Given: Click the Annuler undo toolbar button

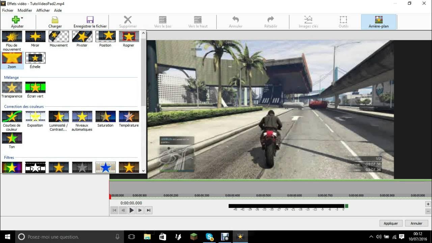Looking at the screenshot, I should [236, 22].
